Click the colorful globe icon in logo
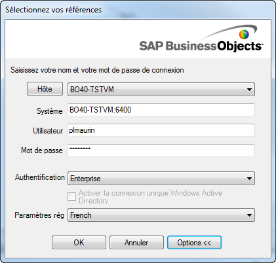 click(244, 34)
